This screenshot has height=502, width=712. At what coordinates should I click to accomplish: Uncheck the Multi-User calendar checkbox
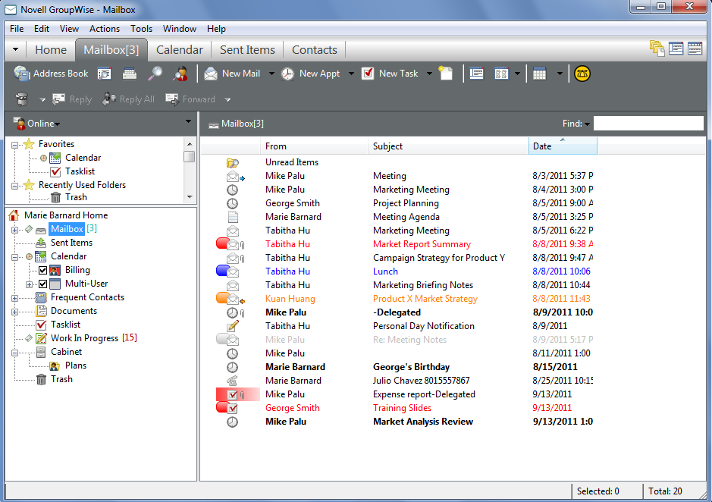42,284
